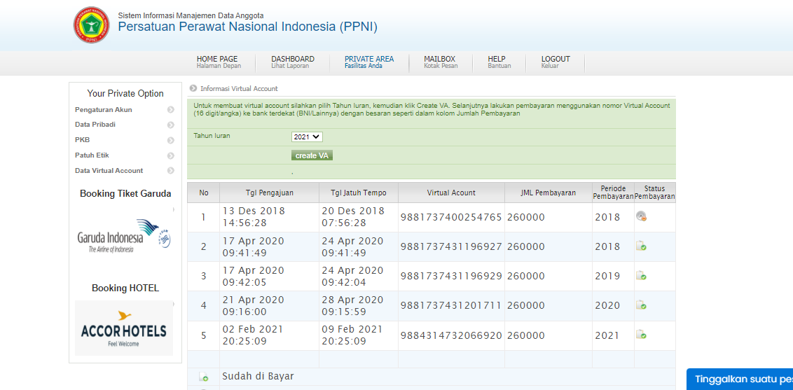The height and width of the screenshot is (390, 793).
Task: Go to HOME PAGE in the navigation bar
Action: [219, 62]
